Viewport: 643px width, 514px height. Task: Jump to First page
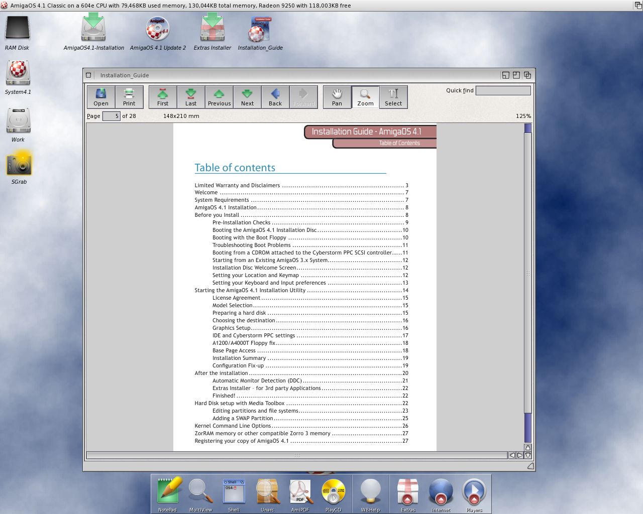coord(163,97)
